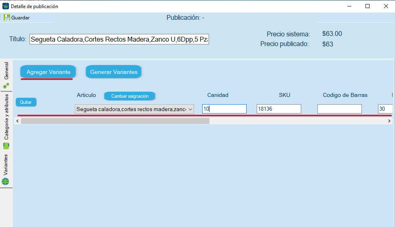Focus the Canidad field showing 10
395x227 pixels.
224,109
